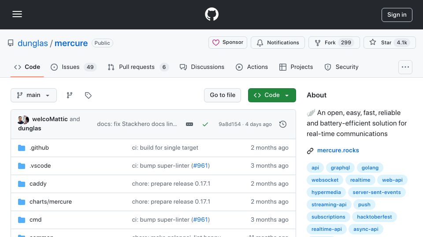Open the dunglas owner profile link
The image size is (423, 237).
click(33, 43)
